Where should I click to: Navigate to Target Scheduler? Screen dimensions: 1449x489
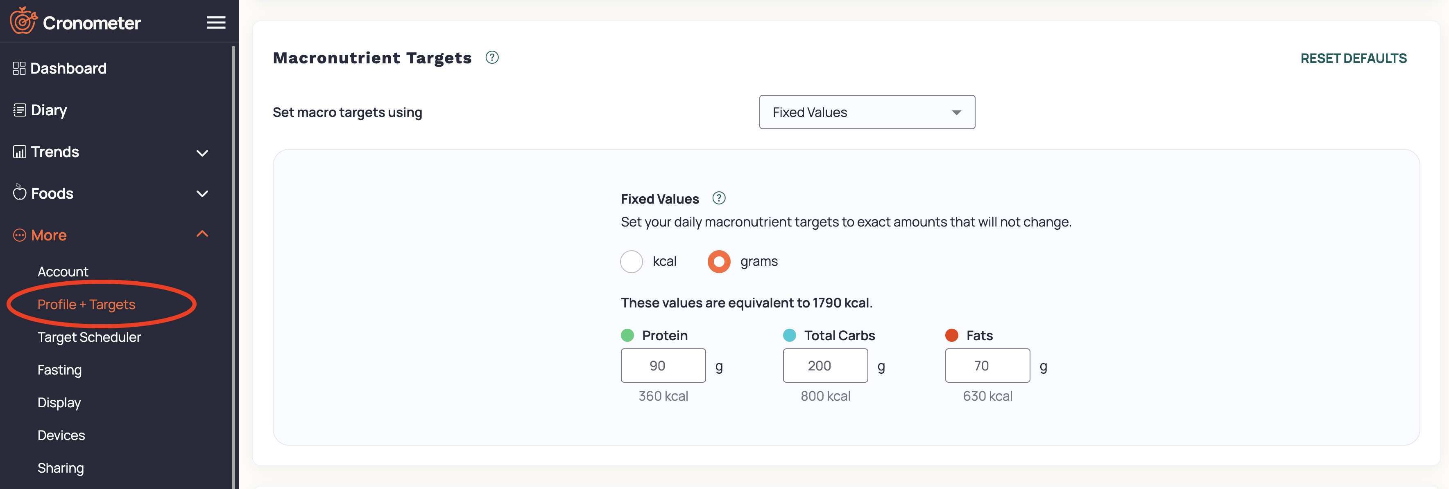point(89,337)
